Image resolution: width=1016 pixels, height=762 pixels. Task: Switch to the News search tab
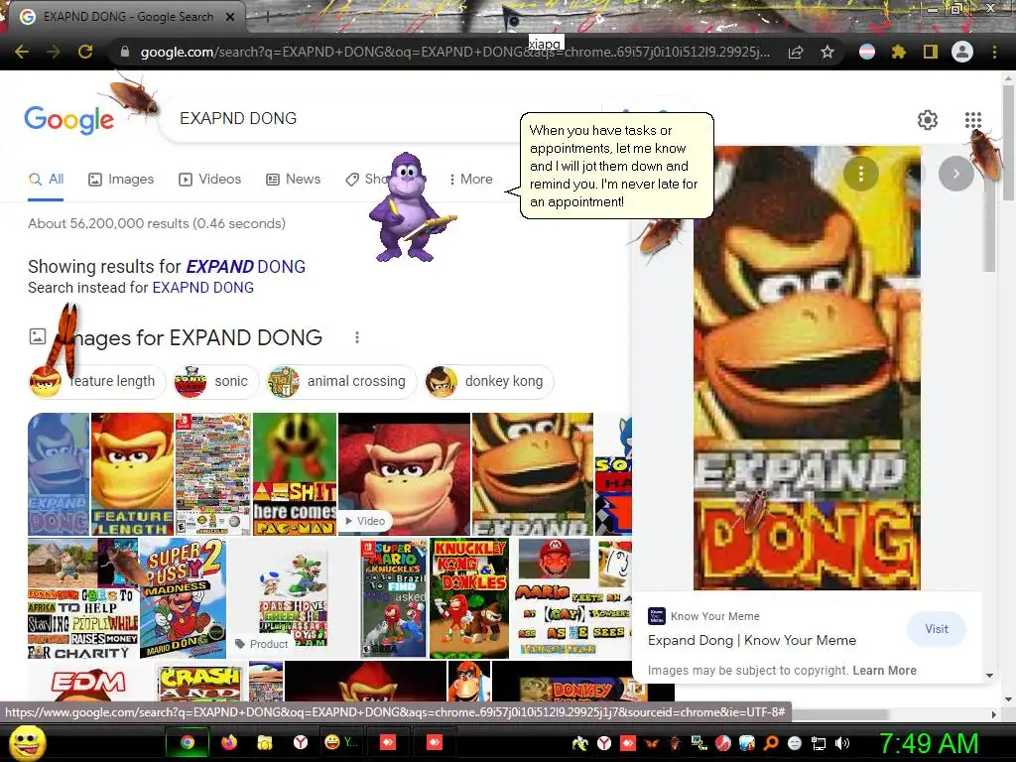pos(294,180)
